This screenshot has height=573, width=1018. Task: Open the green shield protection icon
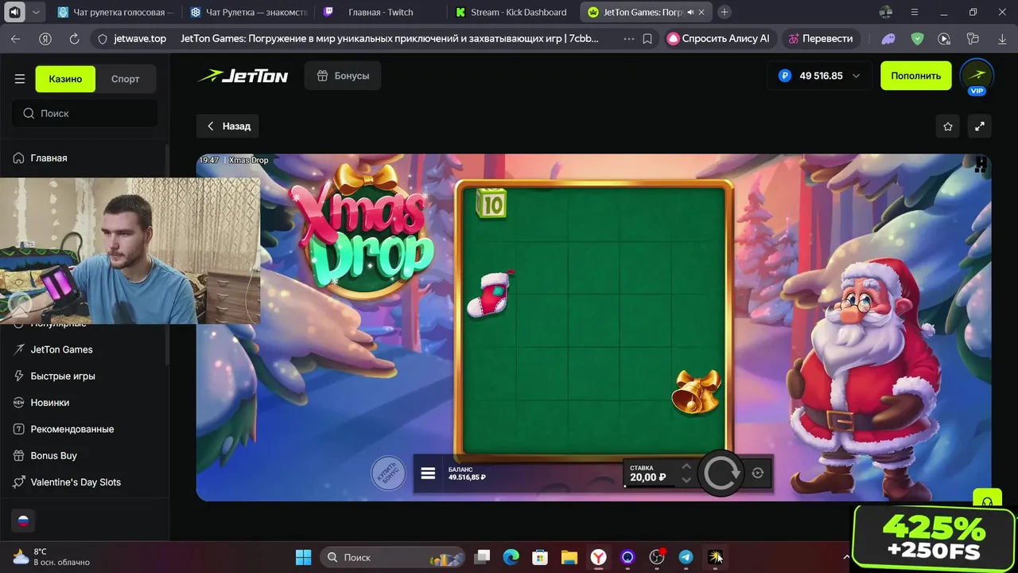[x=917, y=38]
